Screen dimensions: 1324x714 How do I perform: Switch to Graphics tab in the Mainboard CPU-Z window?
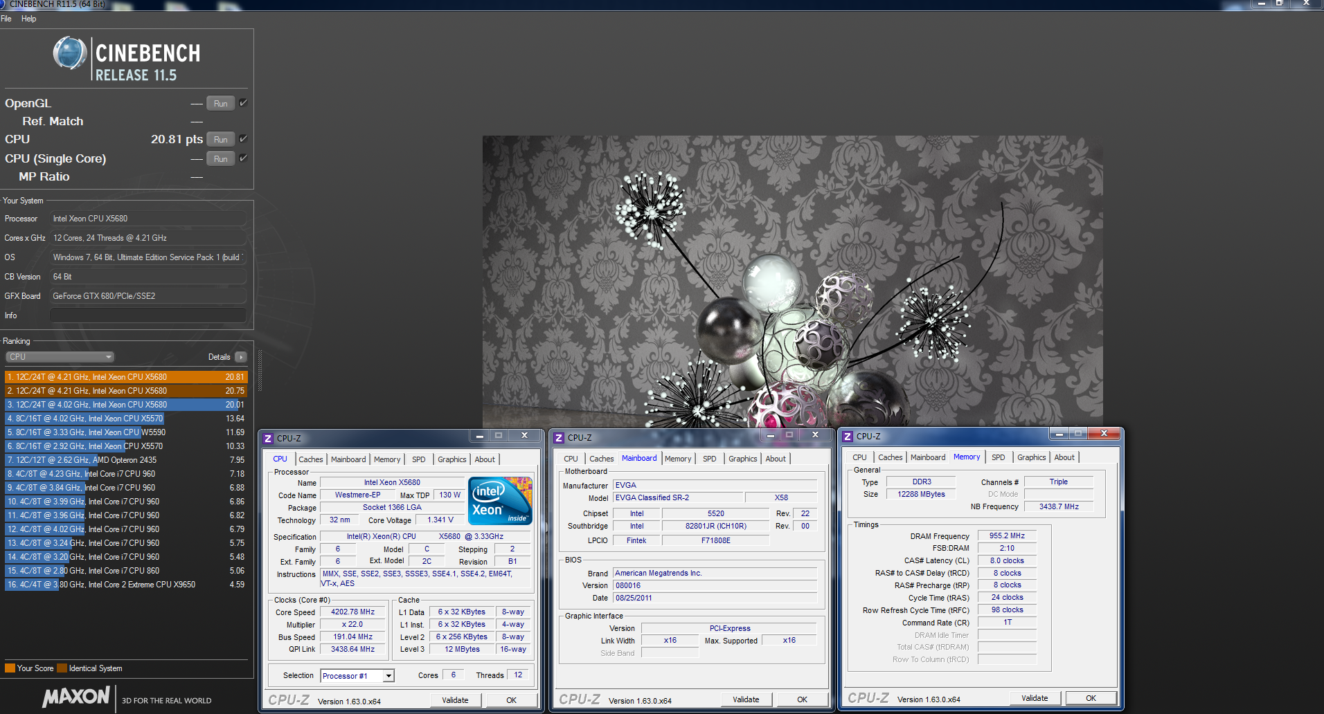(x=742, y=459)
